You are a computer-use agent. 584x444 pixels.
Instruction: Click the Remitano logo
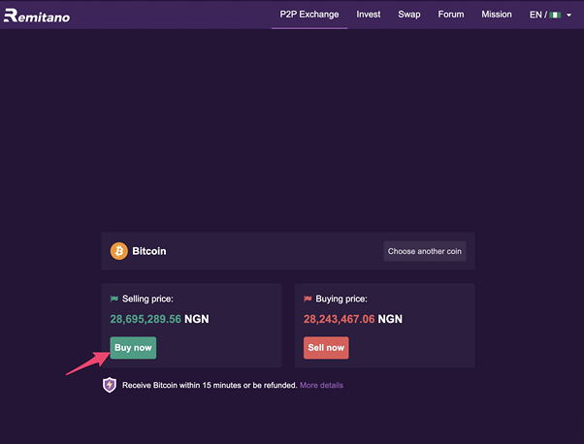click(x=37, y=16)
